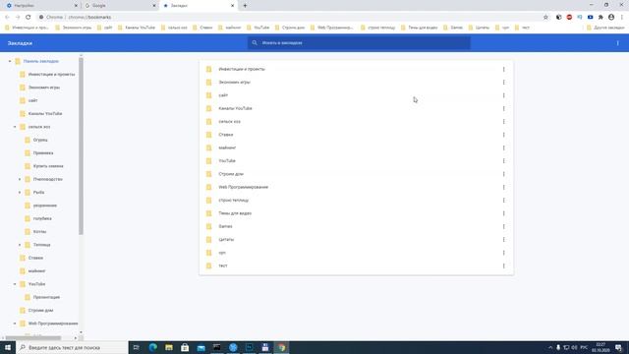
Task: Open more actions for Инвестиции и проекты row
Action: [504, 70]
